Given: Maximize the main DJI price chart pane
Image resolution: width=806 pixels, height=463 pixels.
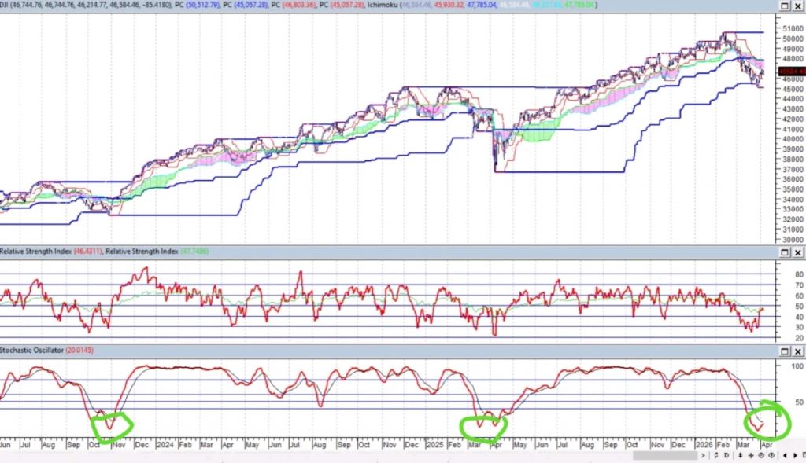Looking at the screenshot, I should tap(785, 6).
